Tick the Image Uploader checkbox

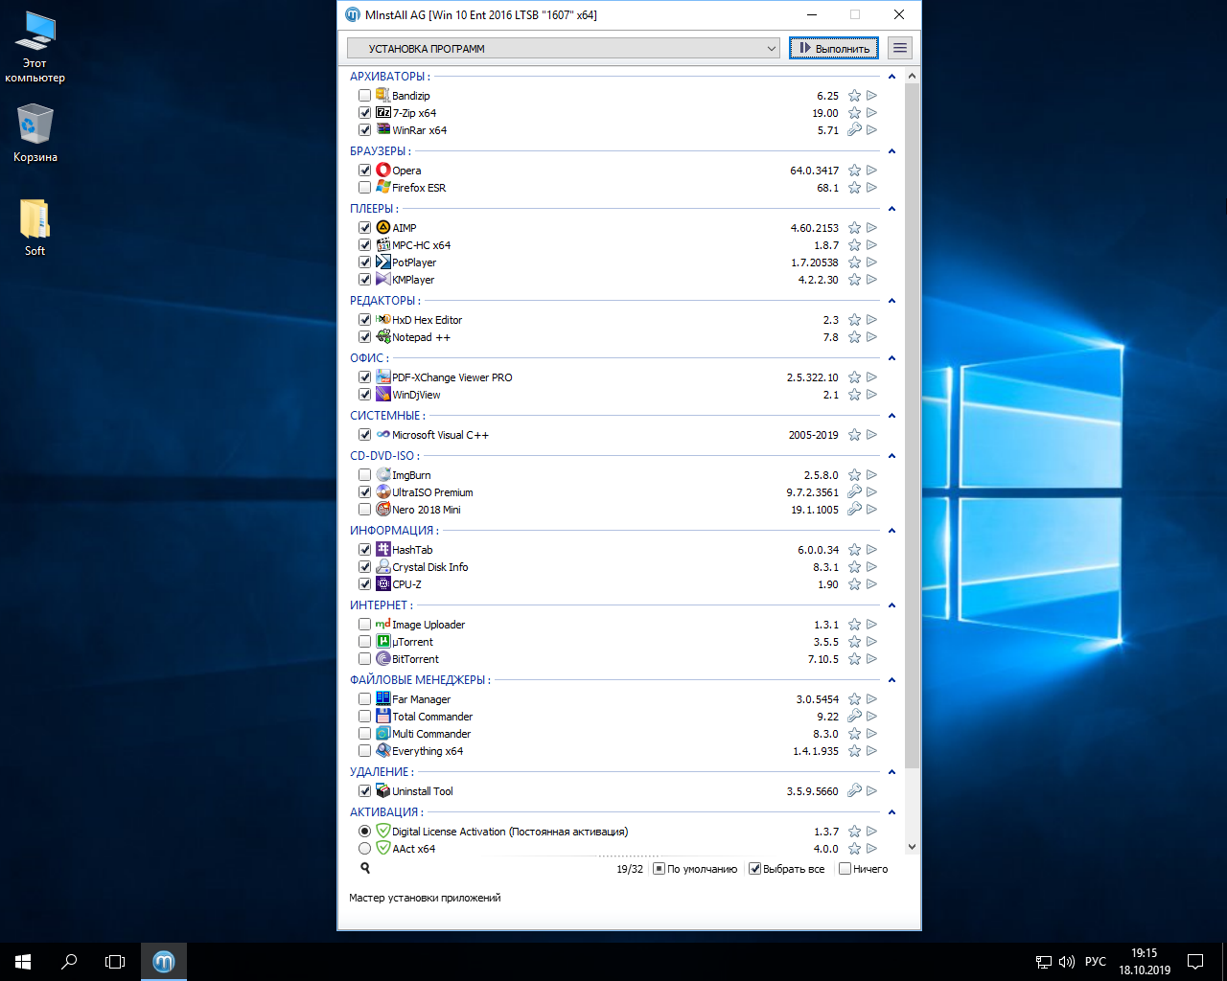(x=364, y=625)
